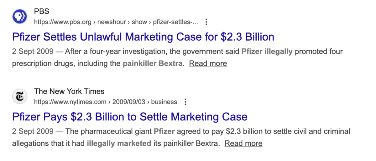Click Read more after "painkiller Bextra" in PBS snippet
376x161 pixels.
click(208, 63)
